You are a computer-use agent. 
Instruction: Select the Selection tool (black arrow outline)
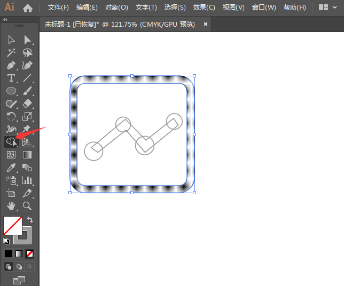(x=11, y=40)
